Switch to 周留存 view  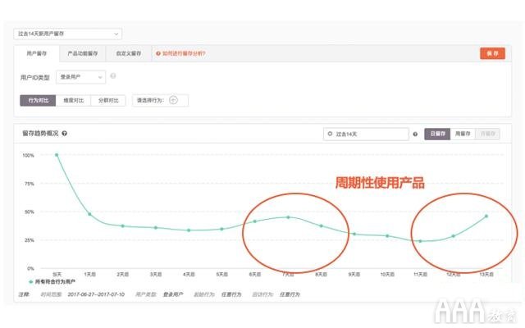(x=463, y=133)
